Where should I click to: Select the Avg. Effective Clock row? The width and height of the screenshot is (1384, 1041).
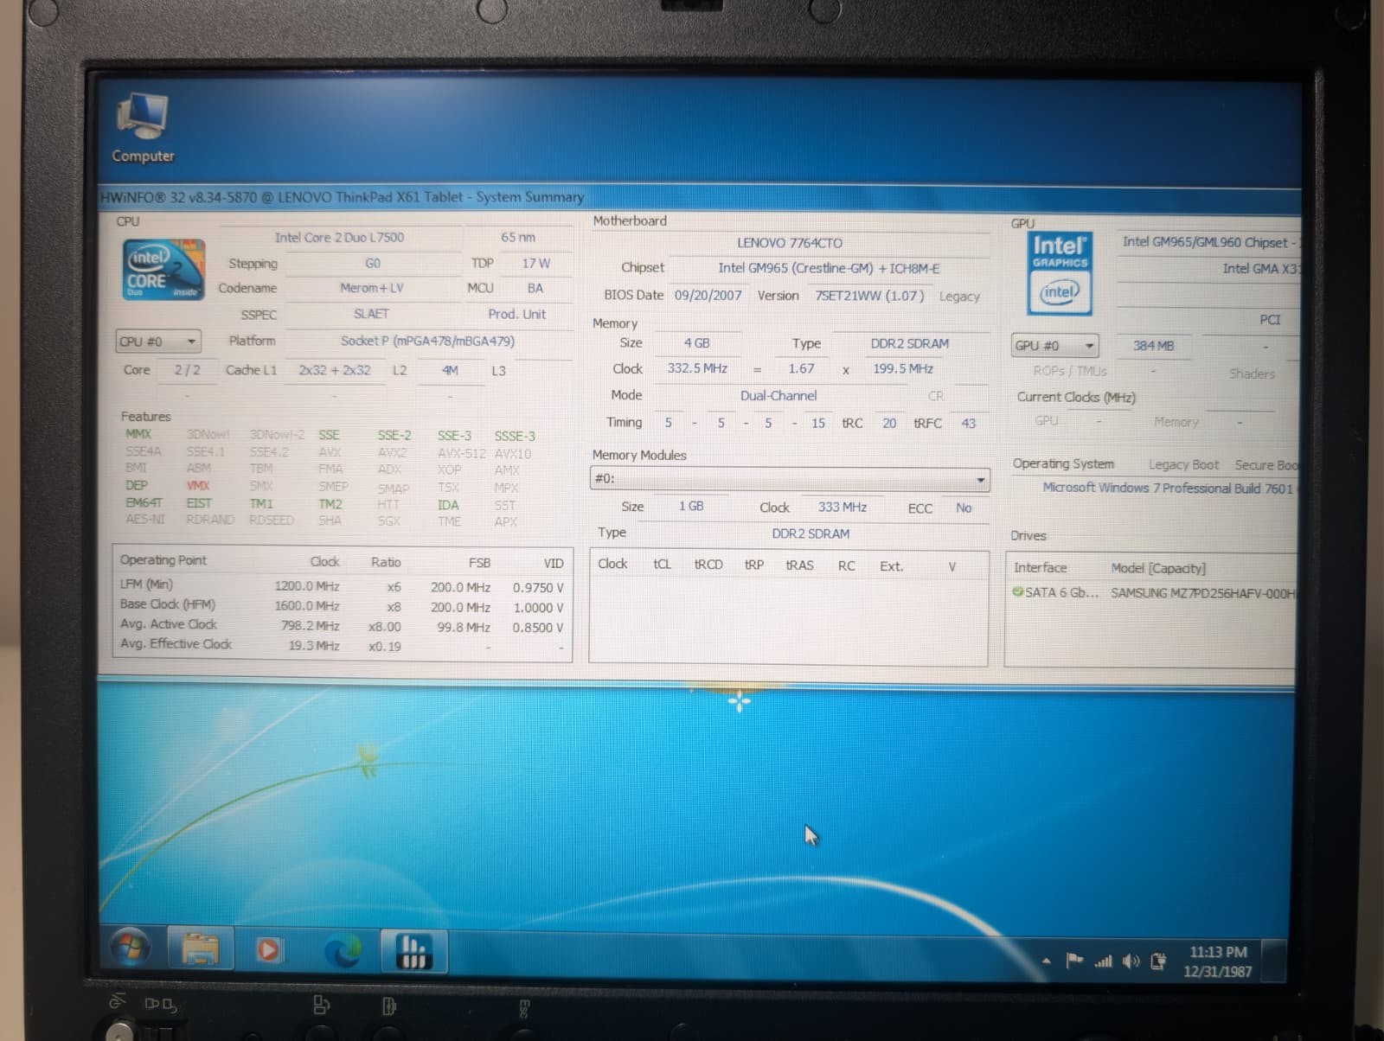(x=342, y=645)
